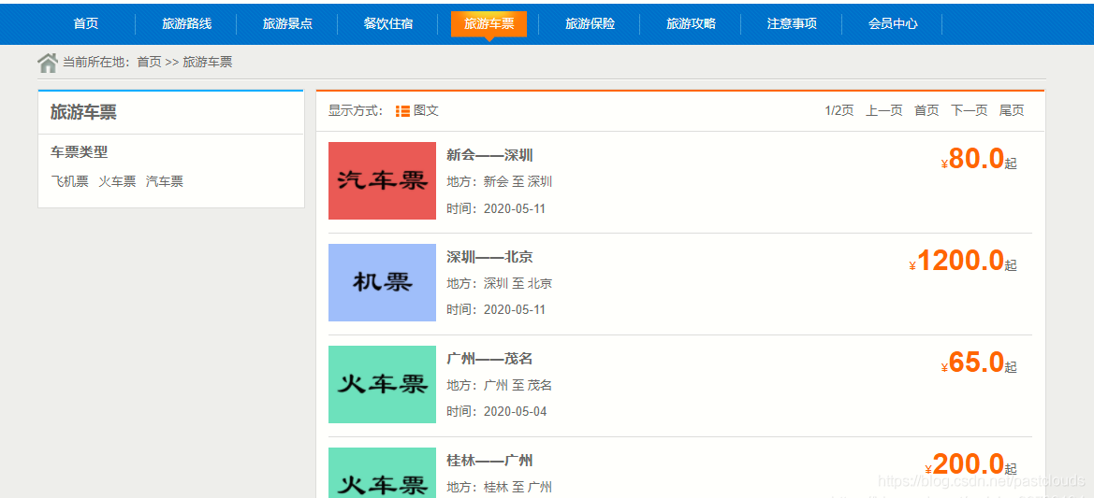Click the 地方：广州 至 茂名 line
Screen dimensions: 1094x498
500,385
